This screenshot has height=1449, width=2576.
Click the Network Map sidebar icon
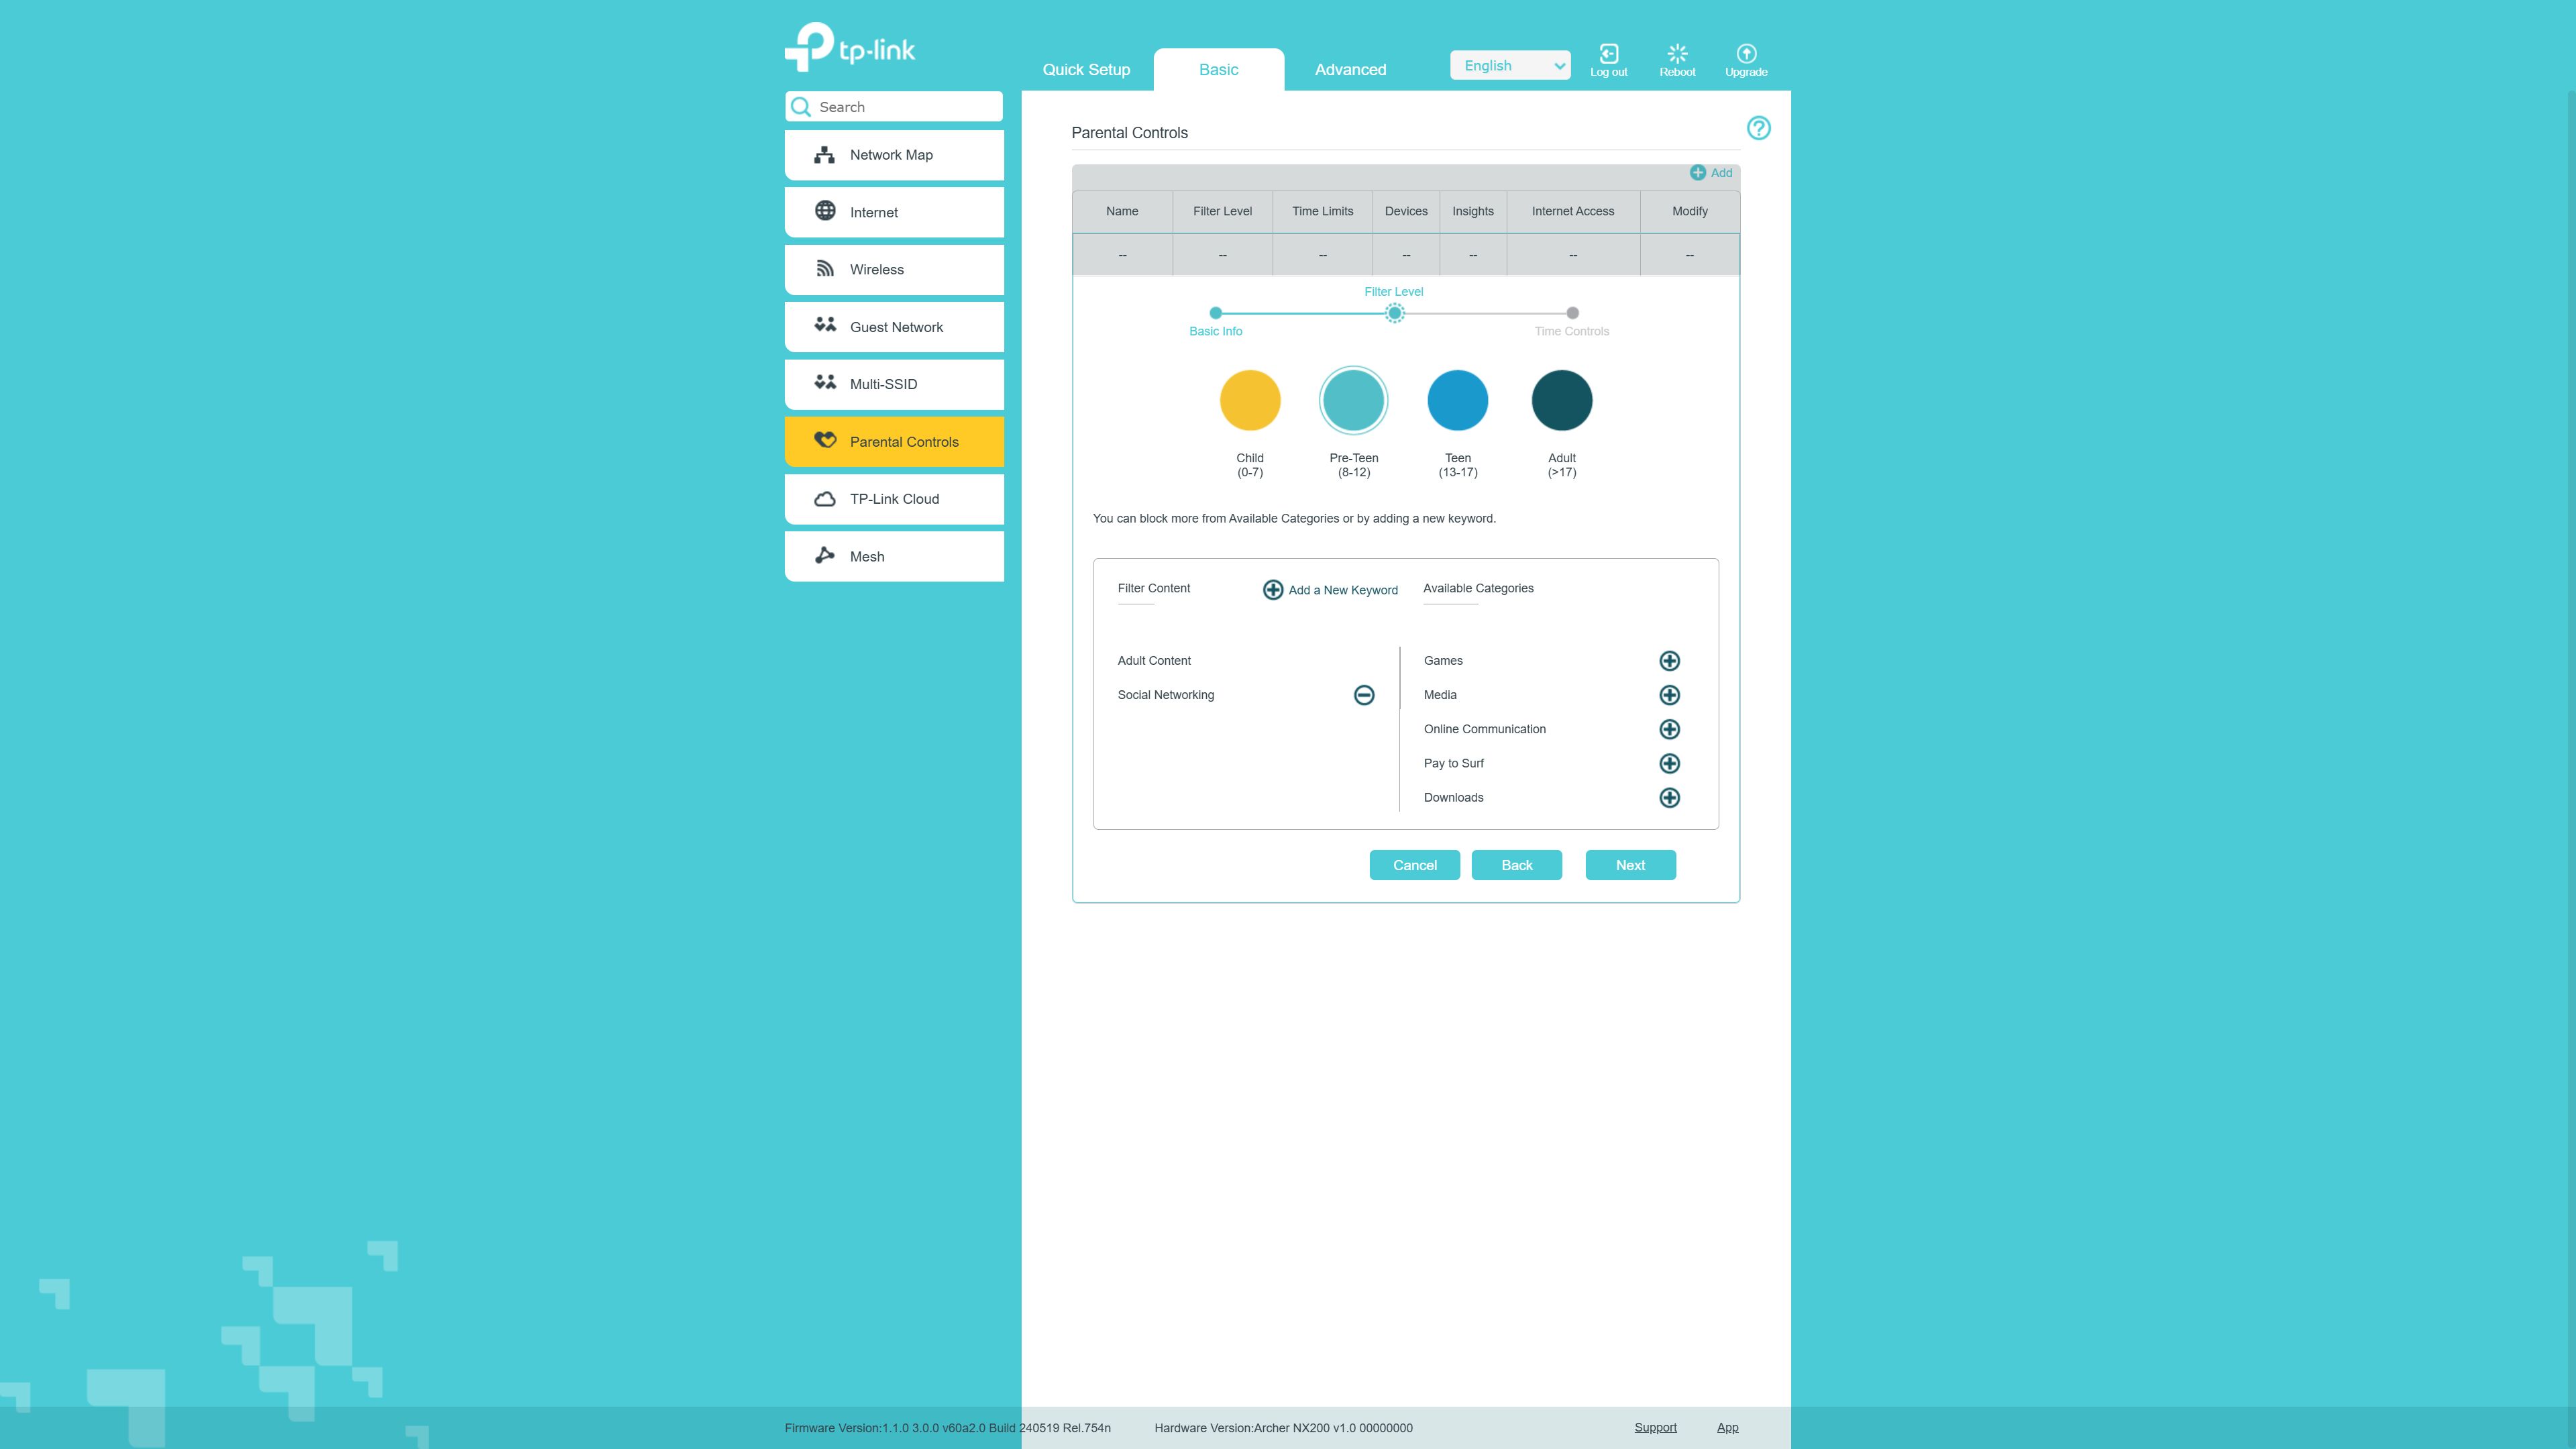click(824, 154)
